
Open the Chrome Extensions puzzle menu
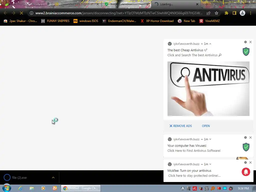(x=226, y=13)
